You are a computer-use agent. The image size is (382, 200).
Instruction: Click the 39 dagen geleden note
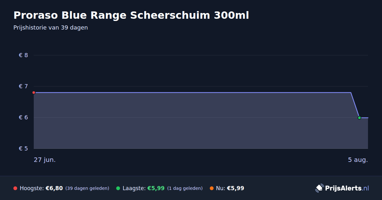(x=87, y=188)
